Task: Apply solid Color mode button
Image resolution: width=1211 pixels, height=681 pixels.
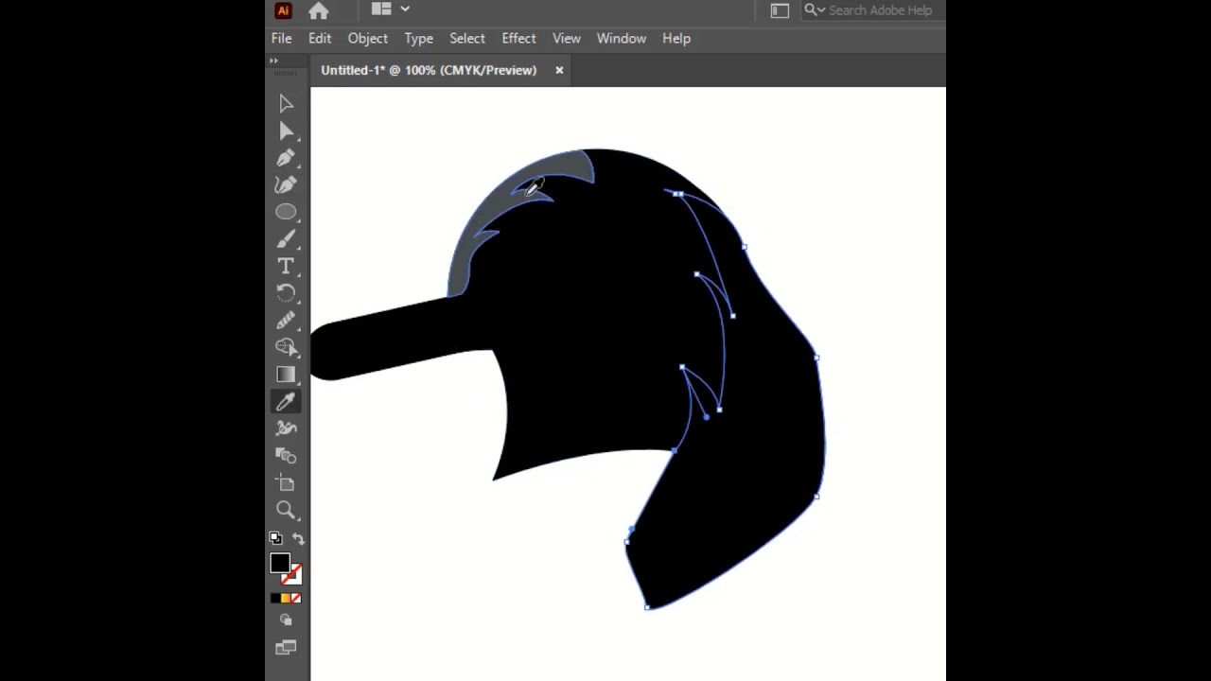Action: click(x=275, y=598)
